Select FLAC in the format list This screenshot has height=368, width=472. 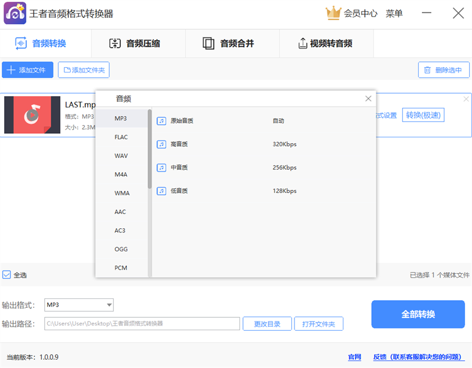(122, 137)
